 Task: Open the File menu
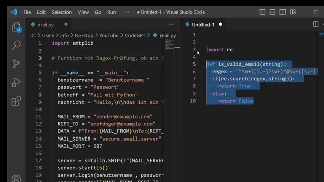(x=27, y=12)
